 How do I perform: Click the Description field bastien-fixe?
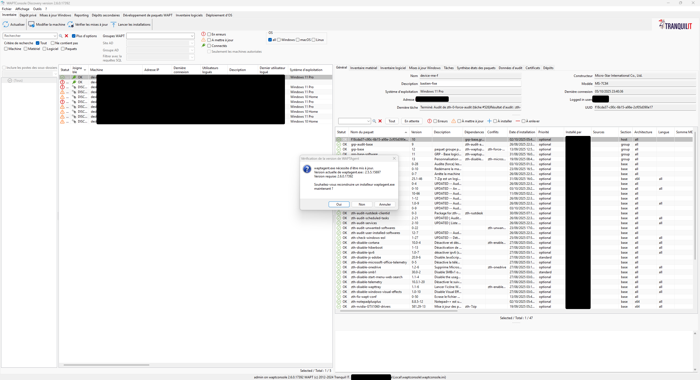pos(470,84)
